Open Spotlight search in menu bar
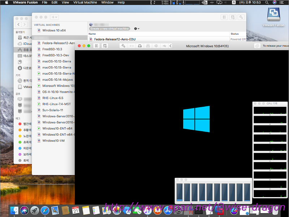289x217 pixels. (267, 3)
